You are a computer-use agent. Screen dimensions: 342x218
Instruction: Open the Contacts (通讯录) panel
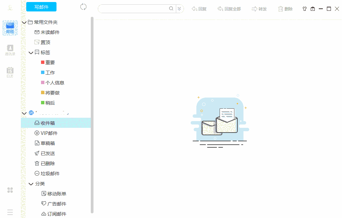(10, 50)
